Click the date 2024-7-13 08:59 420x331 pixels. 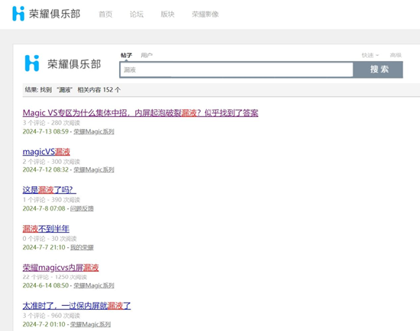46,132
